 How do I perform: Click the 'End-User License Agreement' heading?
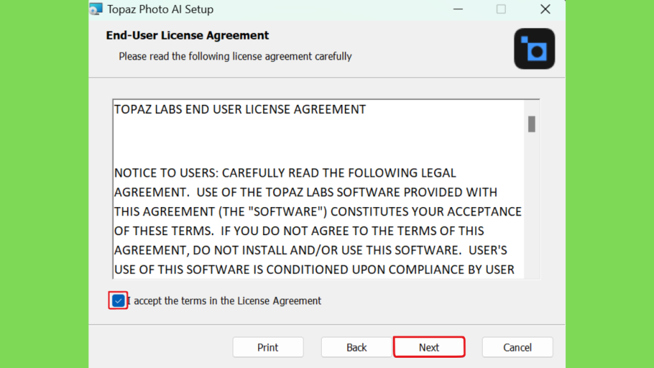point(187,36)
